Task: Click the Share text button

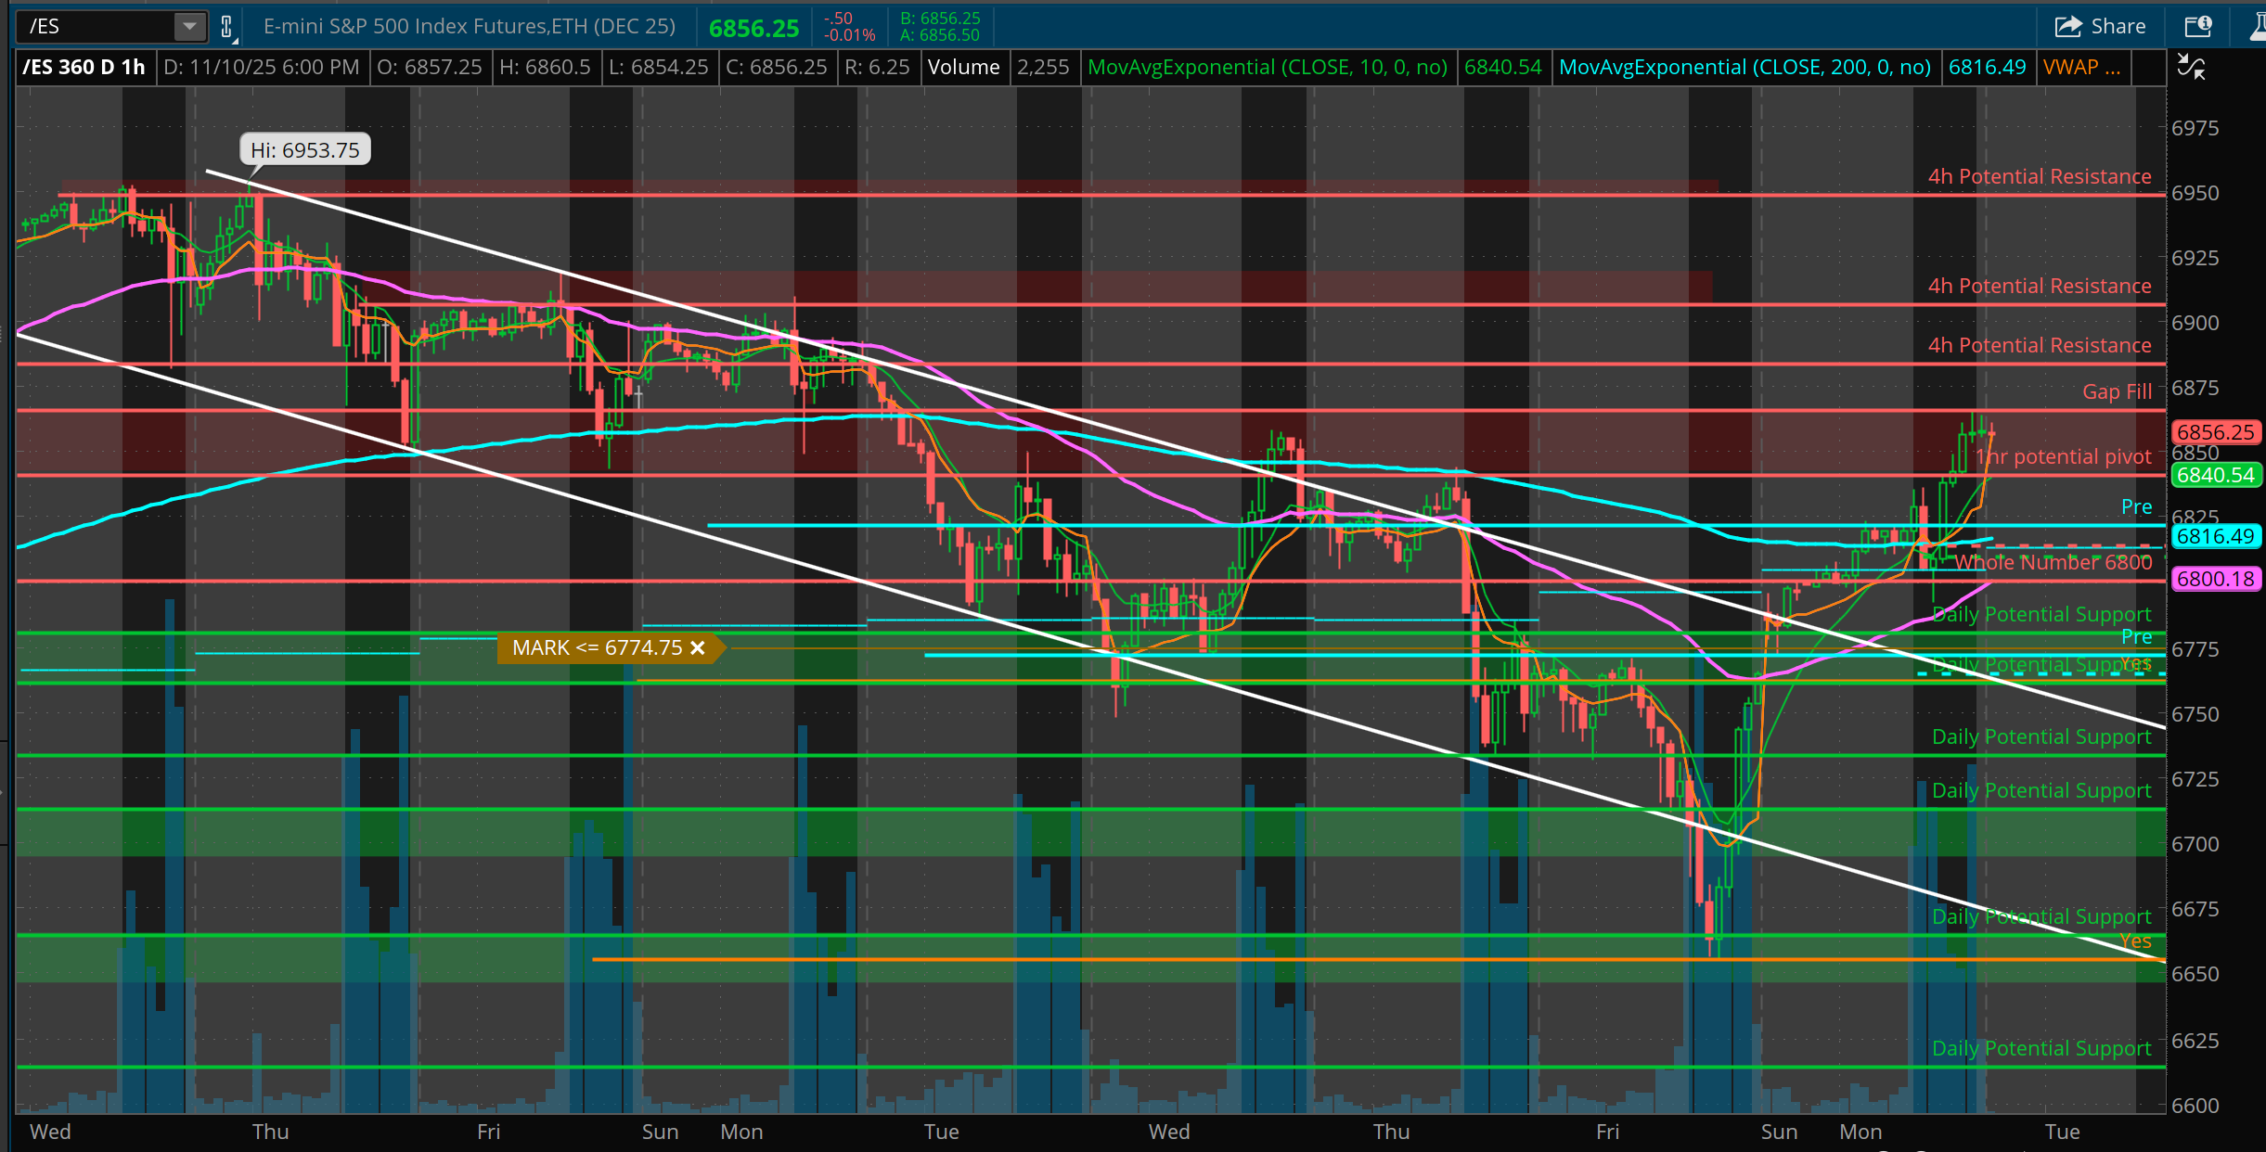Action: coord(2118,26)
